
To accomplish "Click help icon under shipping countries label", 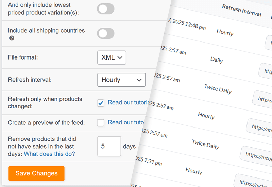I will [12, 38].
